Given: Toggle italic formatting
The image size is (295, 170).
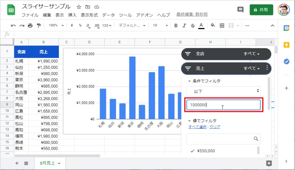Looking at the screenshot, I should [x=184, y=25].
